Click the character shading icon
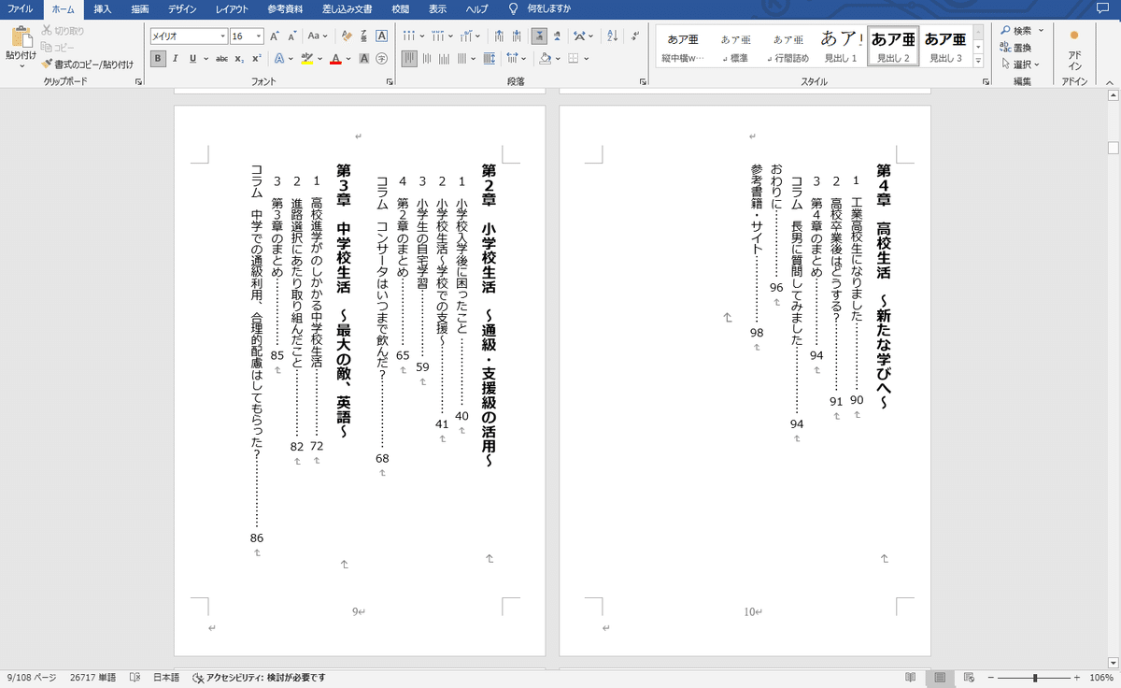The width and height of the screenshot is (1121, 688). point(364,58)
